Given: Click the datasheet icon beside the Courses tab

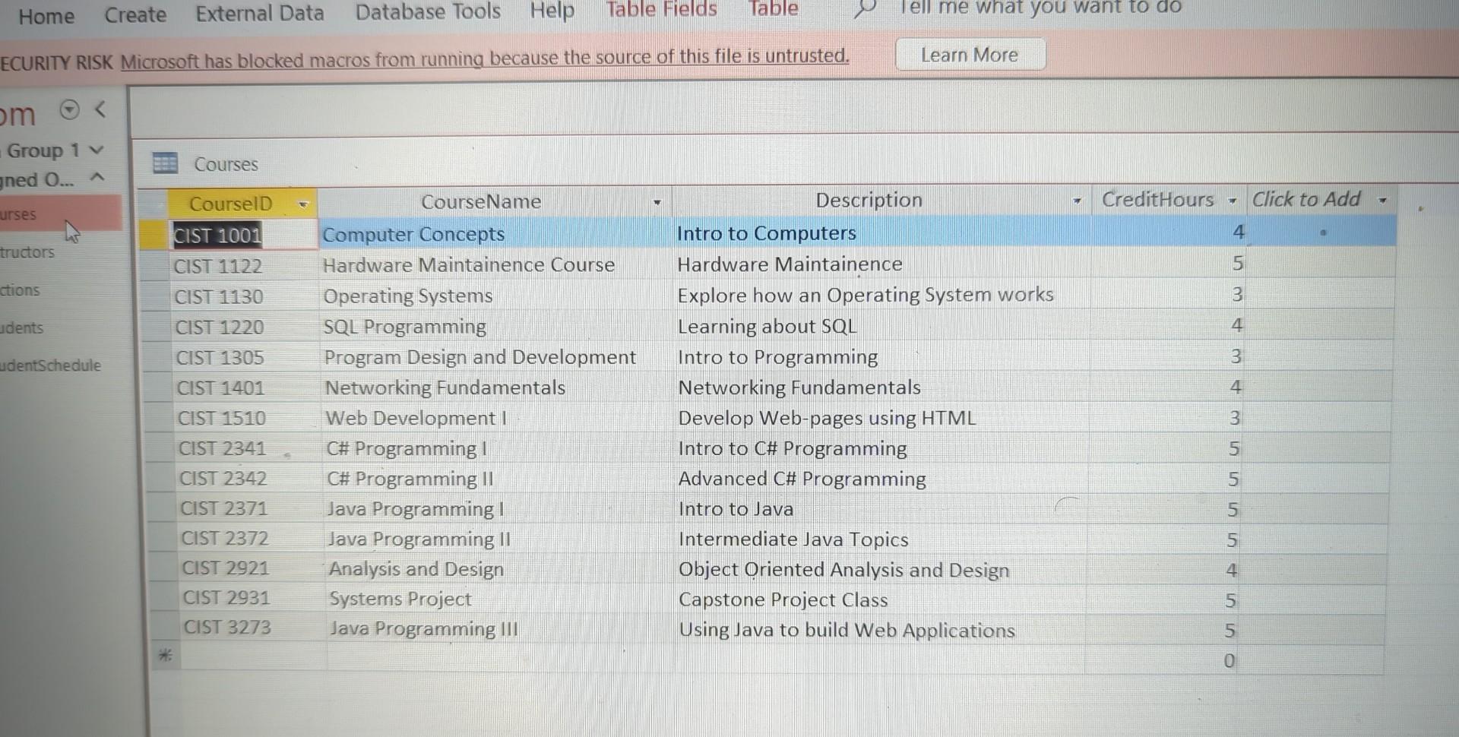Looking at the screenshot, I should (164, 163).
